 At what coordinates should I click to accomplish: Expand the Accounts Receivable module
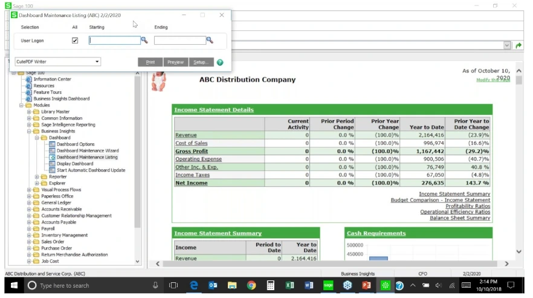pos(29,209)
